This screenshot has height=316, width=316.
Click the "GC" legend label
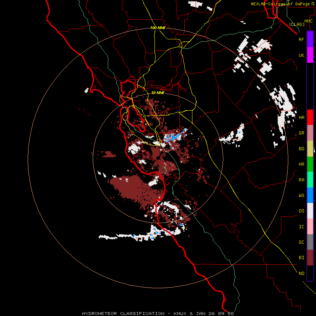click(301, 242)
